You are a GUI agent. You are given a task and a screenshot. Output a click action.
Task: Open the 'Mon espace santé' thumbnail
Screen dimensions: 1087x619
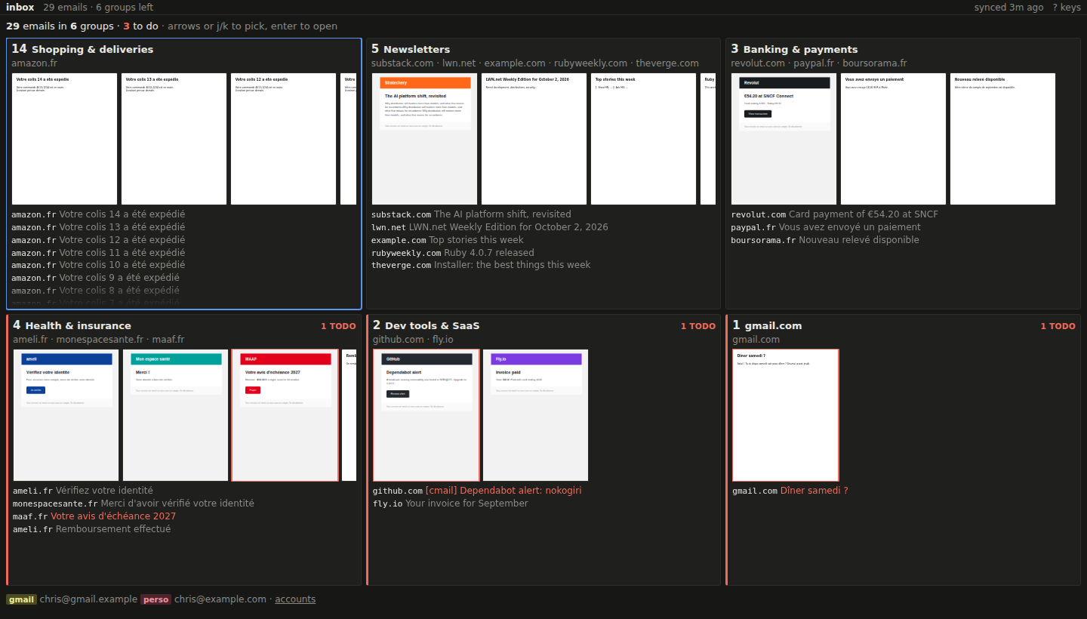click(175, 415)
